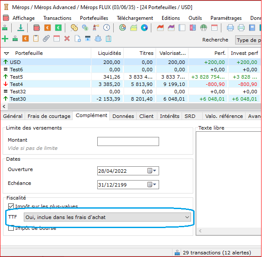265x257 pixels.
Task: Open the red wallet toolbar icon
Action: [36, 28]
